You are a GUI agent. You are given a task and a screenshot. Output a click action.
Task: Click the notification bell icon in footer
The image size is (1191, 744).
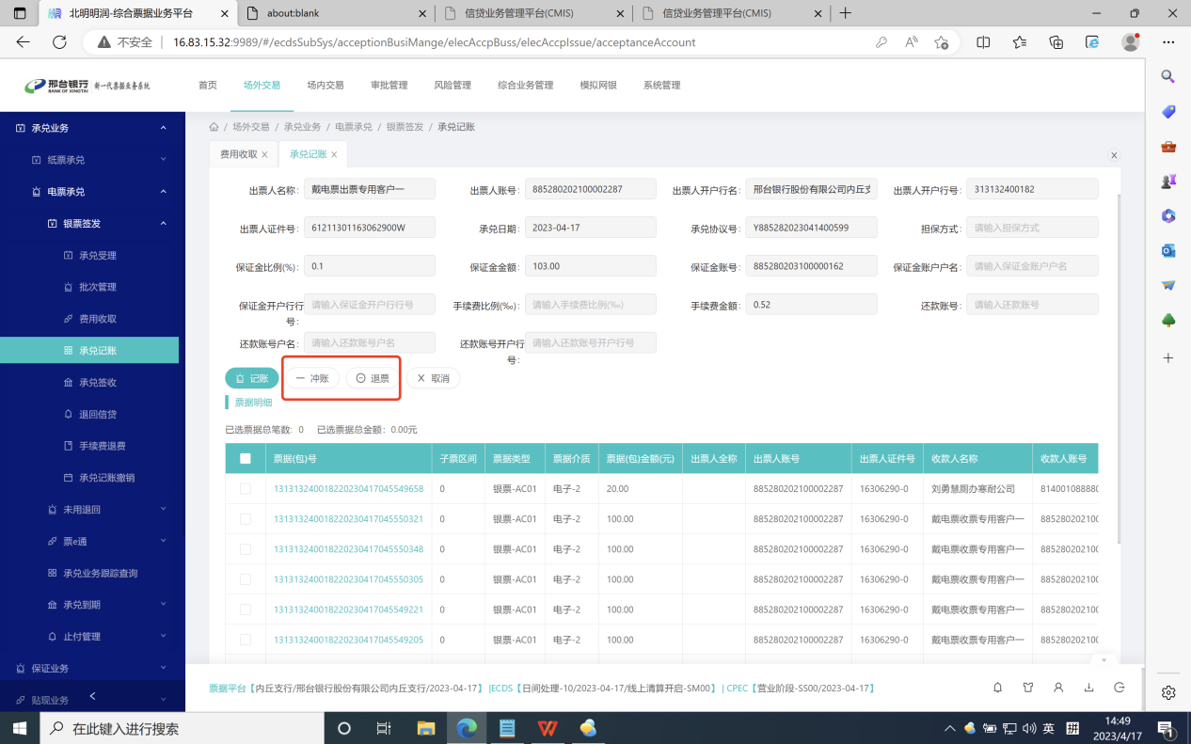(998, 688)
